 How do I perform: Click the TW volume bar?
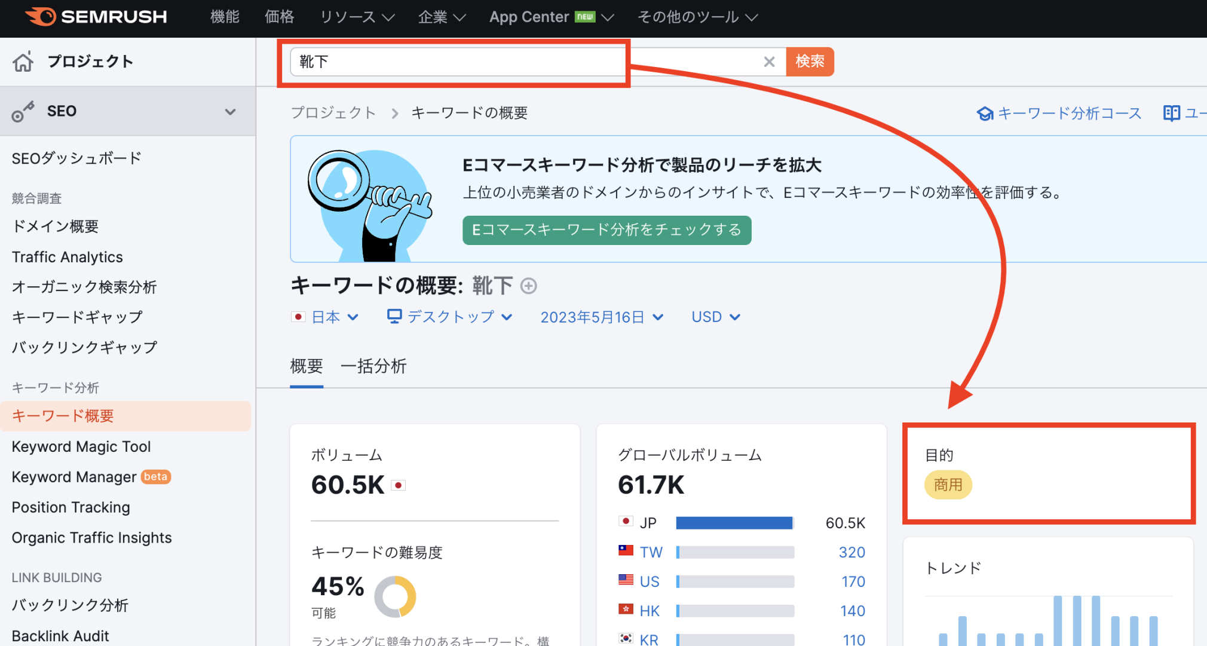click(x=735, y=552)
